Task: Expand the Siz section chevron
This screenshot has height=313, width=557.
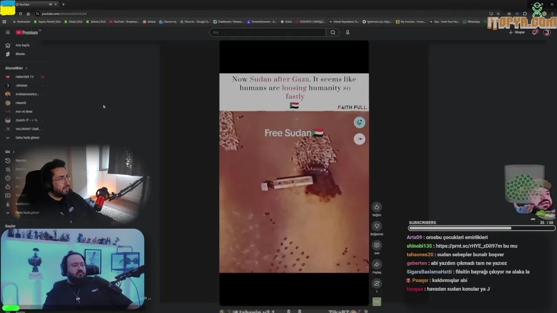Action: pos(13,152)
